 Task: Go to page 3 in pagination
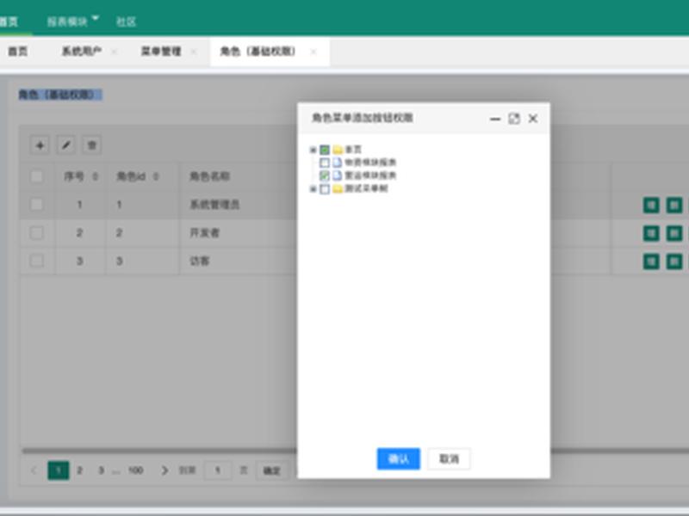[101, 470]
